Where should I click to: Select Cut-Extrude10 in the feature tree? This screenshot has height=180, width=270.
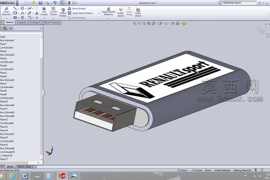(7, 152)
